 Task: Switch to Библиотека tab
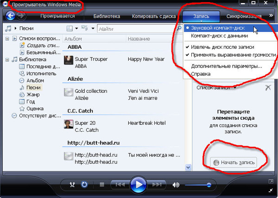pyautogui.click(x=107, y=16)
